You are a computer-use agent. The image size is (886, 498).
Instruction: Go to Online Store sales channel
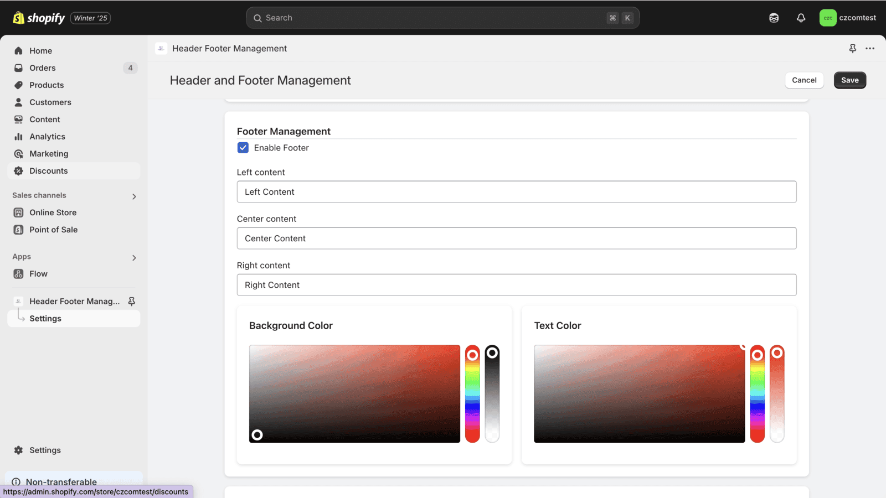coord(53,212)
